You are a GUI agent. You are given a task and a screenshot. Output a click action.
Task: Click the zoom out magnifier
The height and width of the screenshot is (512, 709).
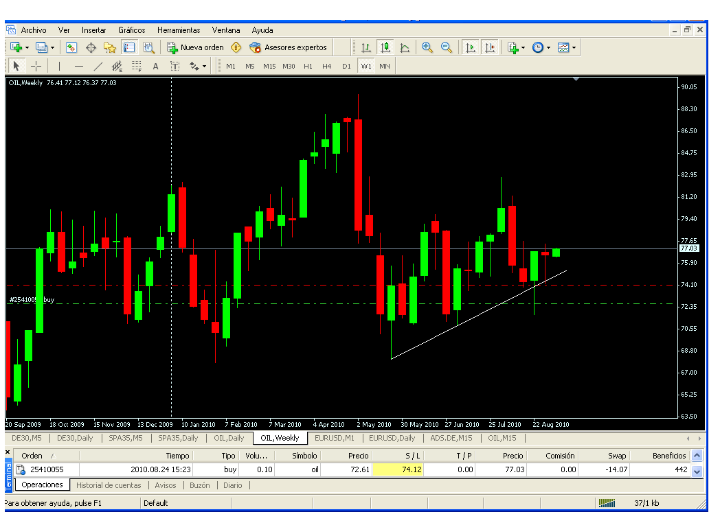point(447,47)
